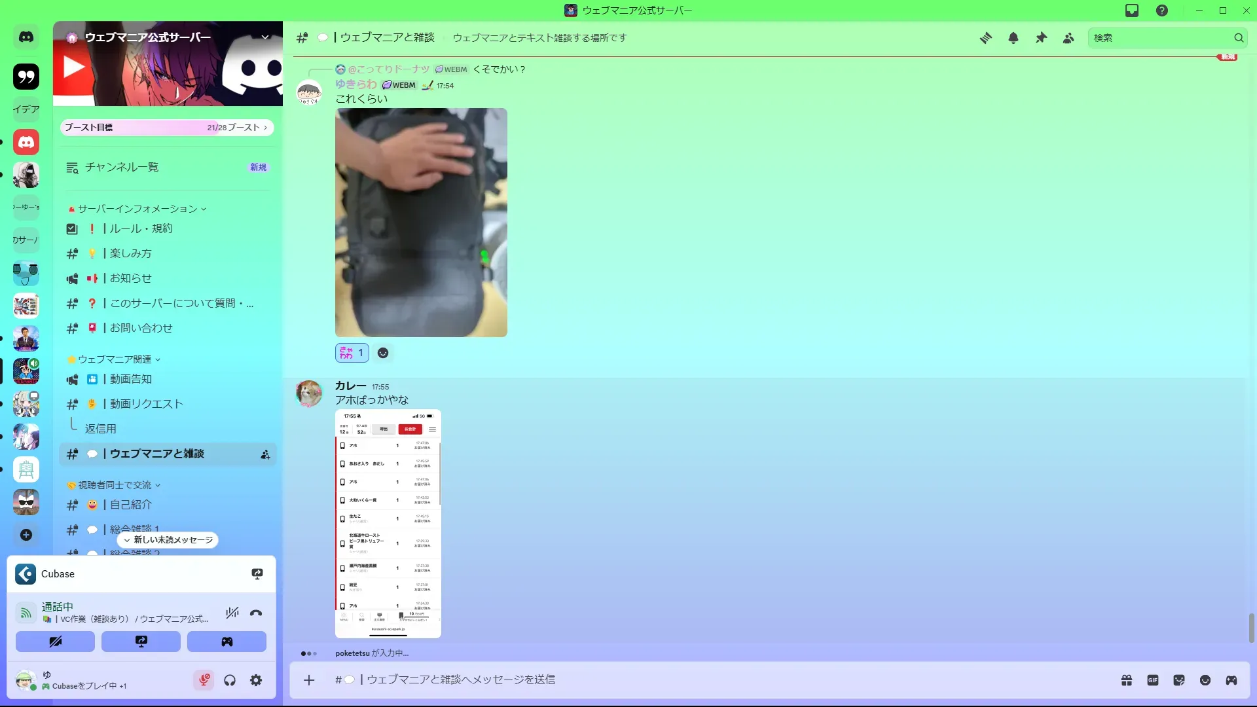The width and height of the screenshot is (1257, 707).
Task: Disconnect from the voice call
Action: pos(256,613)
